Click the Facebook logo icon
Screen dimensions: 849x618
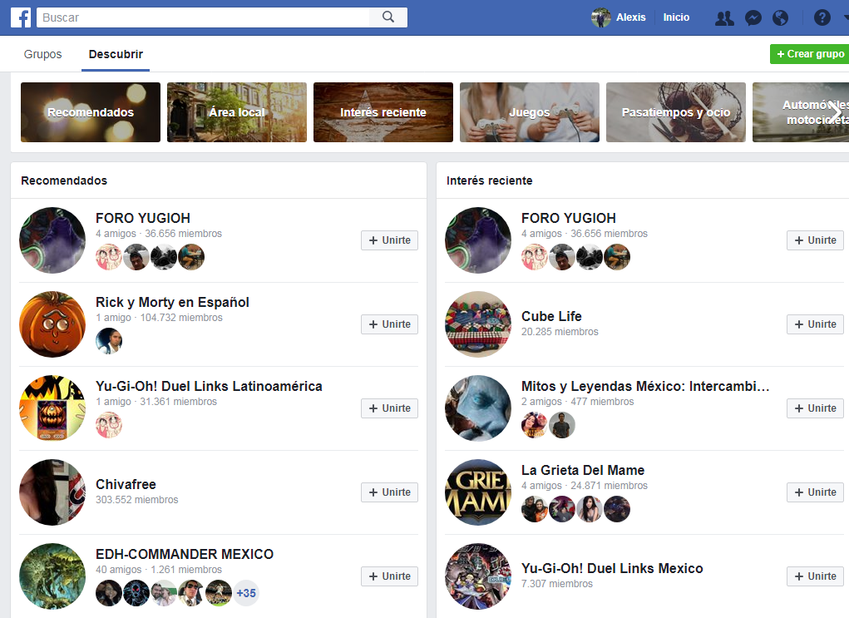pyautogui.click(x=21, y=17)
